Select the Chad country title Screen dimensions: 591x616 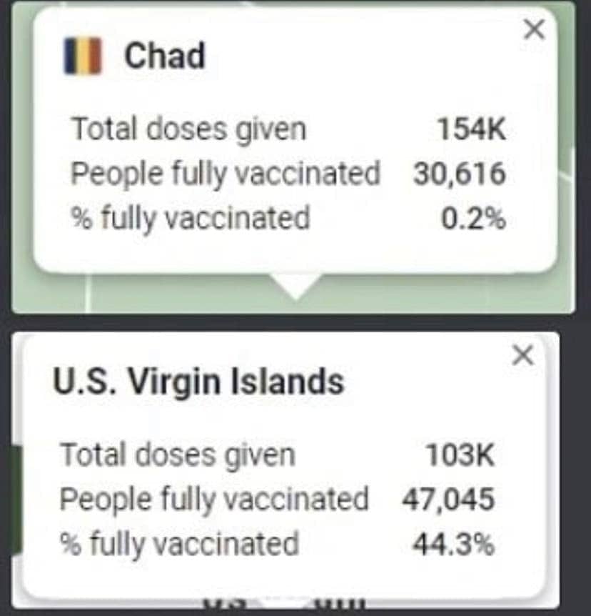coord(165,56)
